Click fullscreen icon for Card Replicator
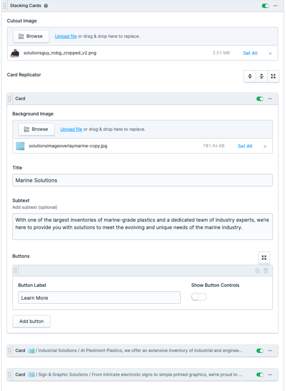This screenshot has height=391, width=286. 273,76
